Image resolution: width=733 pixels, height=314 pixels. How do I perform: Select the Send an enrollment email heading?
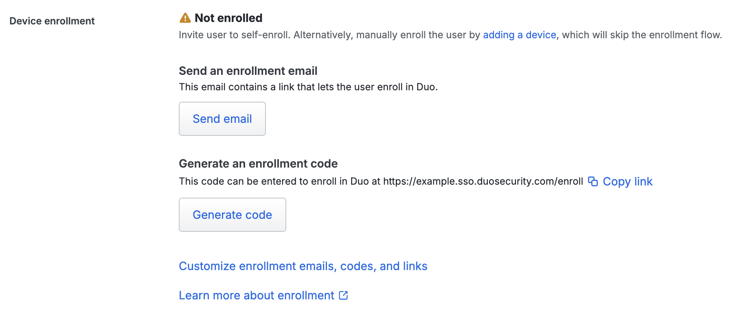pyautogui.click(x=248, y=71)
